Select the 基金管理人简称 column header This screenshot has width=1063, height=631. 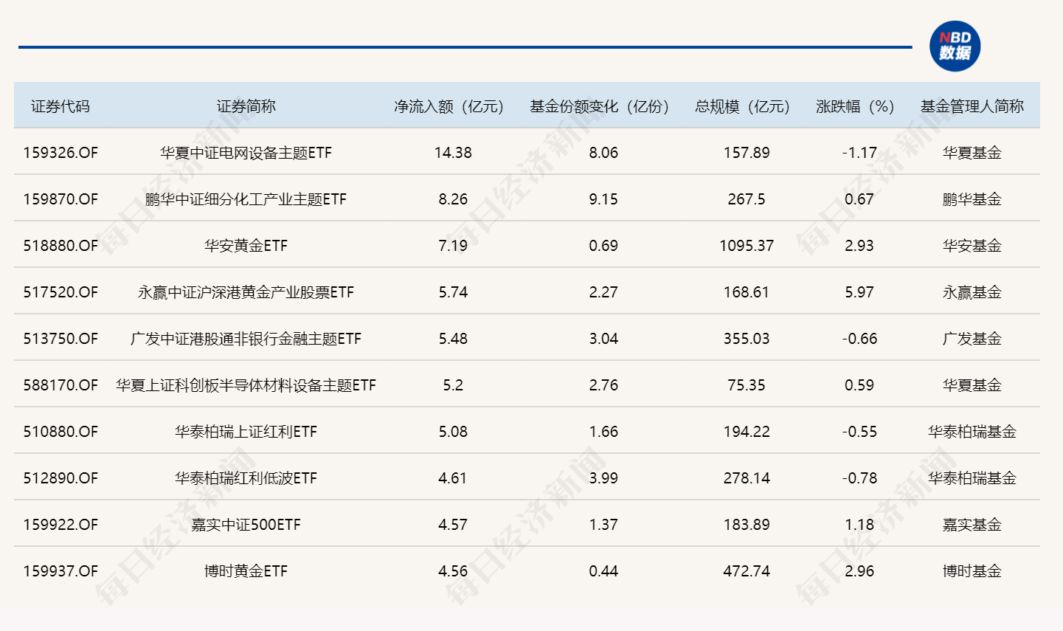[x=972, y=106]
